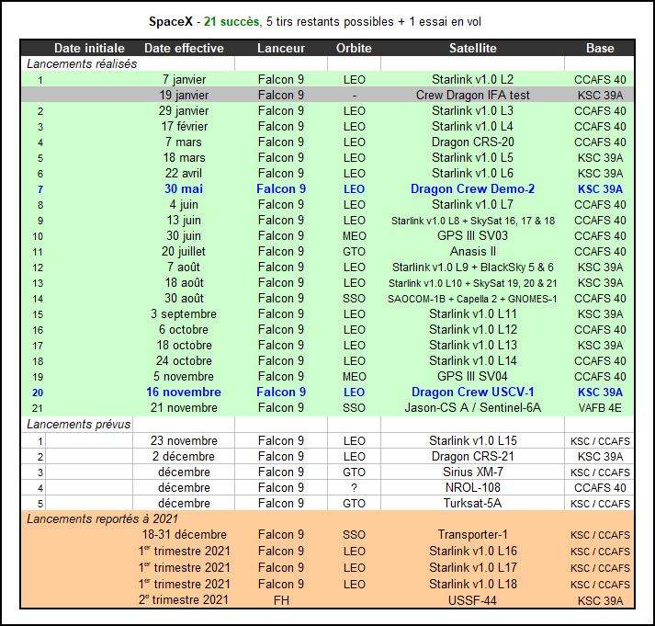This screenshot has width=655, height=626.
Task: Click the '3 septembre' date cell
Action: point(184,313)
